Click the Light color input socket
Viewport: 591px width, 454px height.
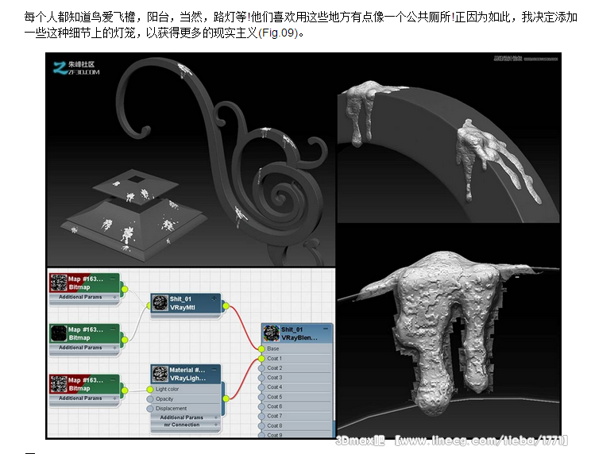tap(150, 389)
